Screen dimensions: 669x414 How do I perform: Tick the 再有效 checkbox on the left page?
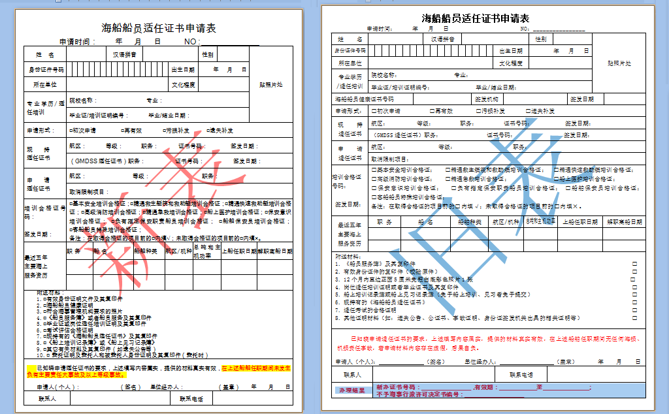pyautogui.click(x=122, y=131)
